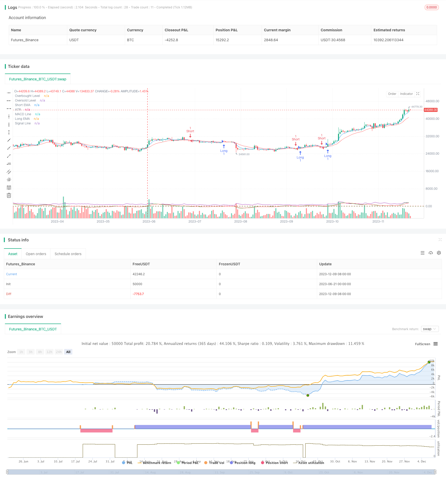Switch to the Open orders tab
Screen dimensions: 446x482
(x=36, y=254)
